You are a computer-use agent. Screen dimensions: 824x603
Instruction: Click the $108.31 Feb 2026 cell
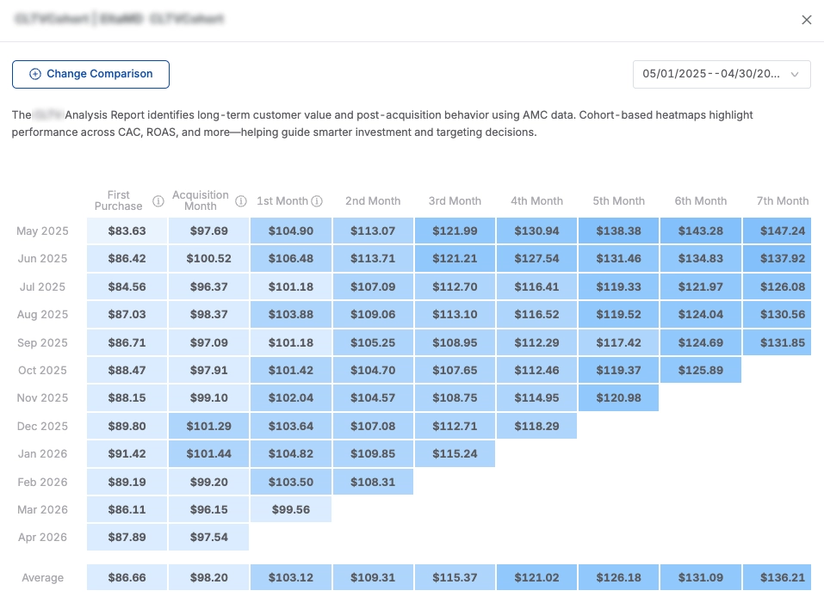click(x=373, y=482)
